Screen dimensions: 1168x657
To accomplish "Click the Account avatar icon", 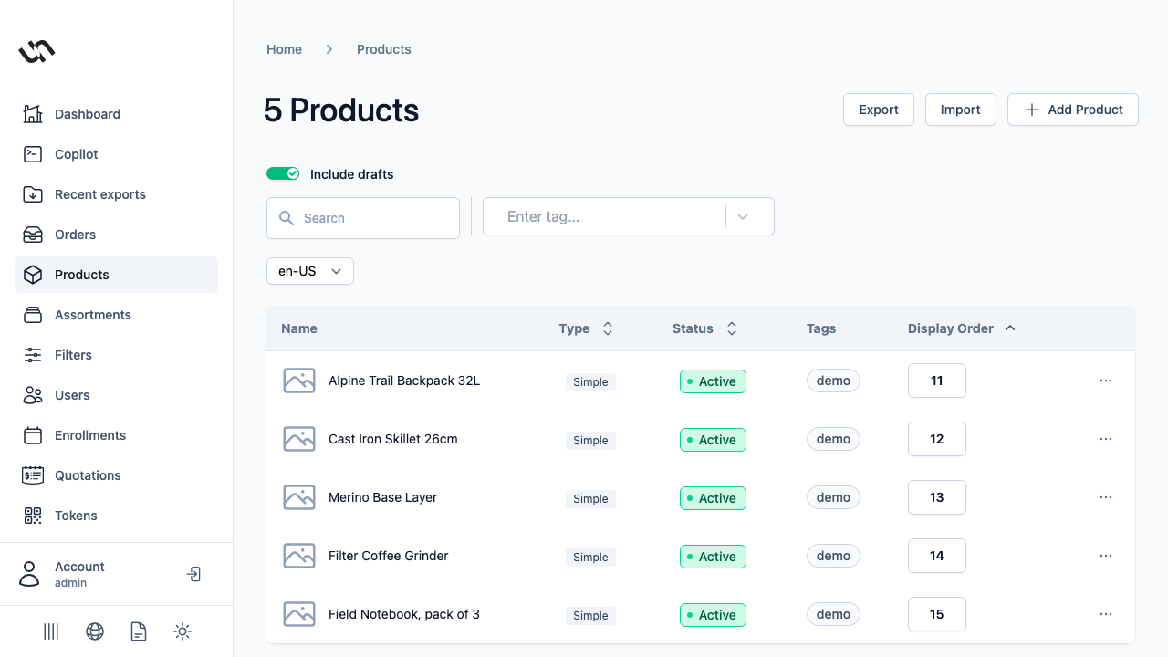I will click(x=30, y=574).
